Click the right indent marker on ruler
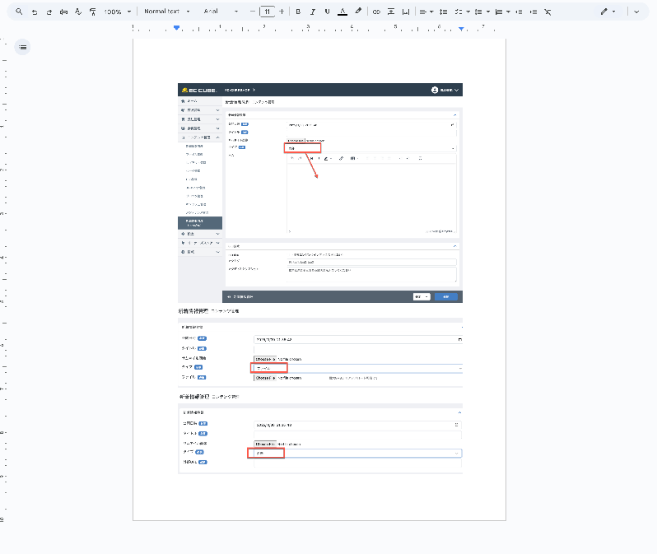Viewport: 657px width, 554px height. point(461,29)
